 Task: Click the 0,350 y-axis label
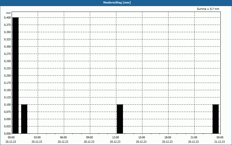(8, 32)
